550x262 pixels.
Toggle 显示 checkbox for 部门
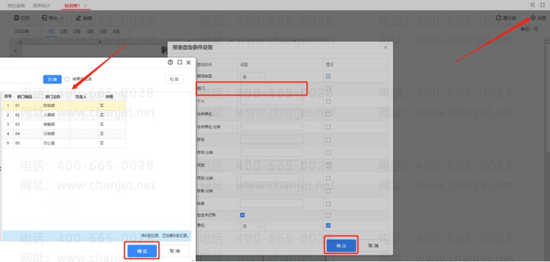click(x=328, y=89)
